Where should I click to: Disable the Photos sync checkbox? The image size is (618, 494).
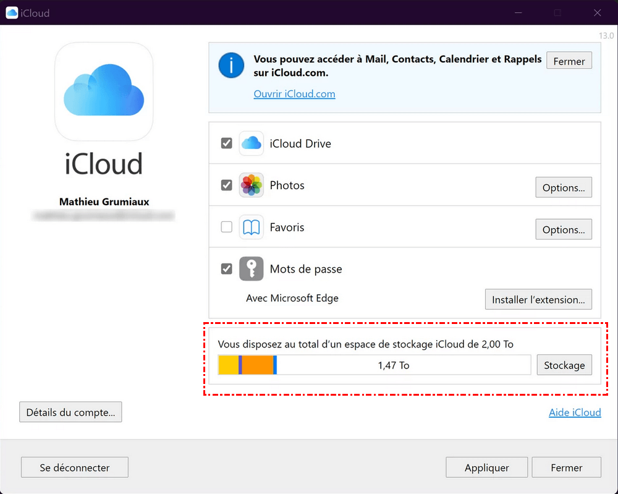[x=227, y=185]
